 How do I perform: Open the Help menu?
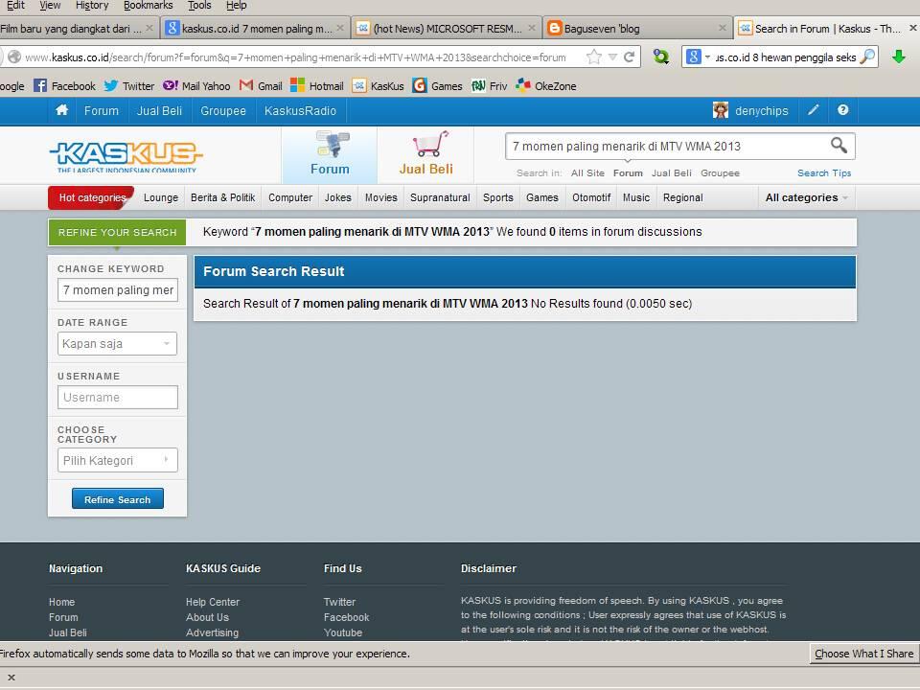coord(237,6)
